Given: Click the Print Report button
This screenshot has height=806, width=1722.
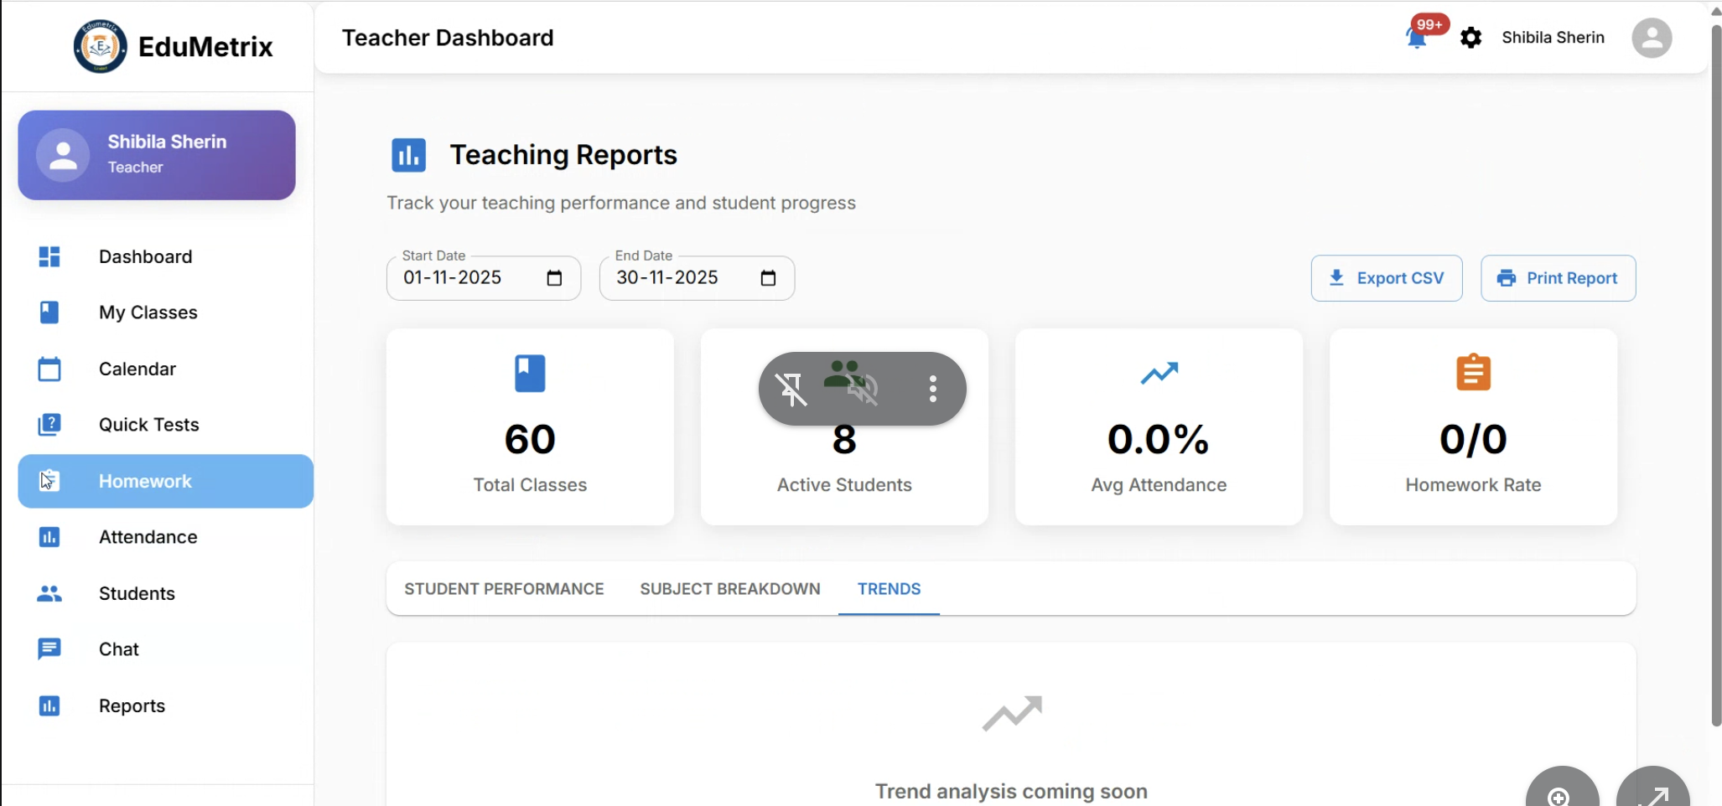Looking at the screenshot, I should 1558,278.
